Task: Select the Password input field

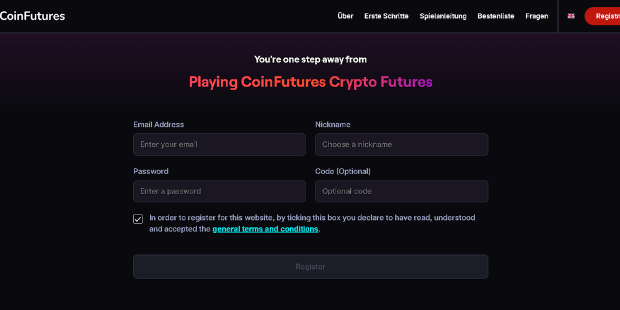Action: point(219,191)
